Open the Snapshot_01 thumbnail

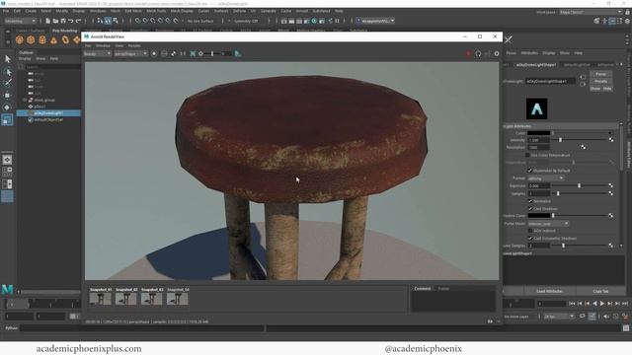tap(101, 298)
